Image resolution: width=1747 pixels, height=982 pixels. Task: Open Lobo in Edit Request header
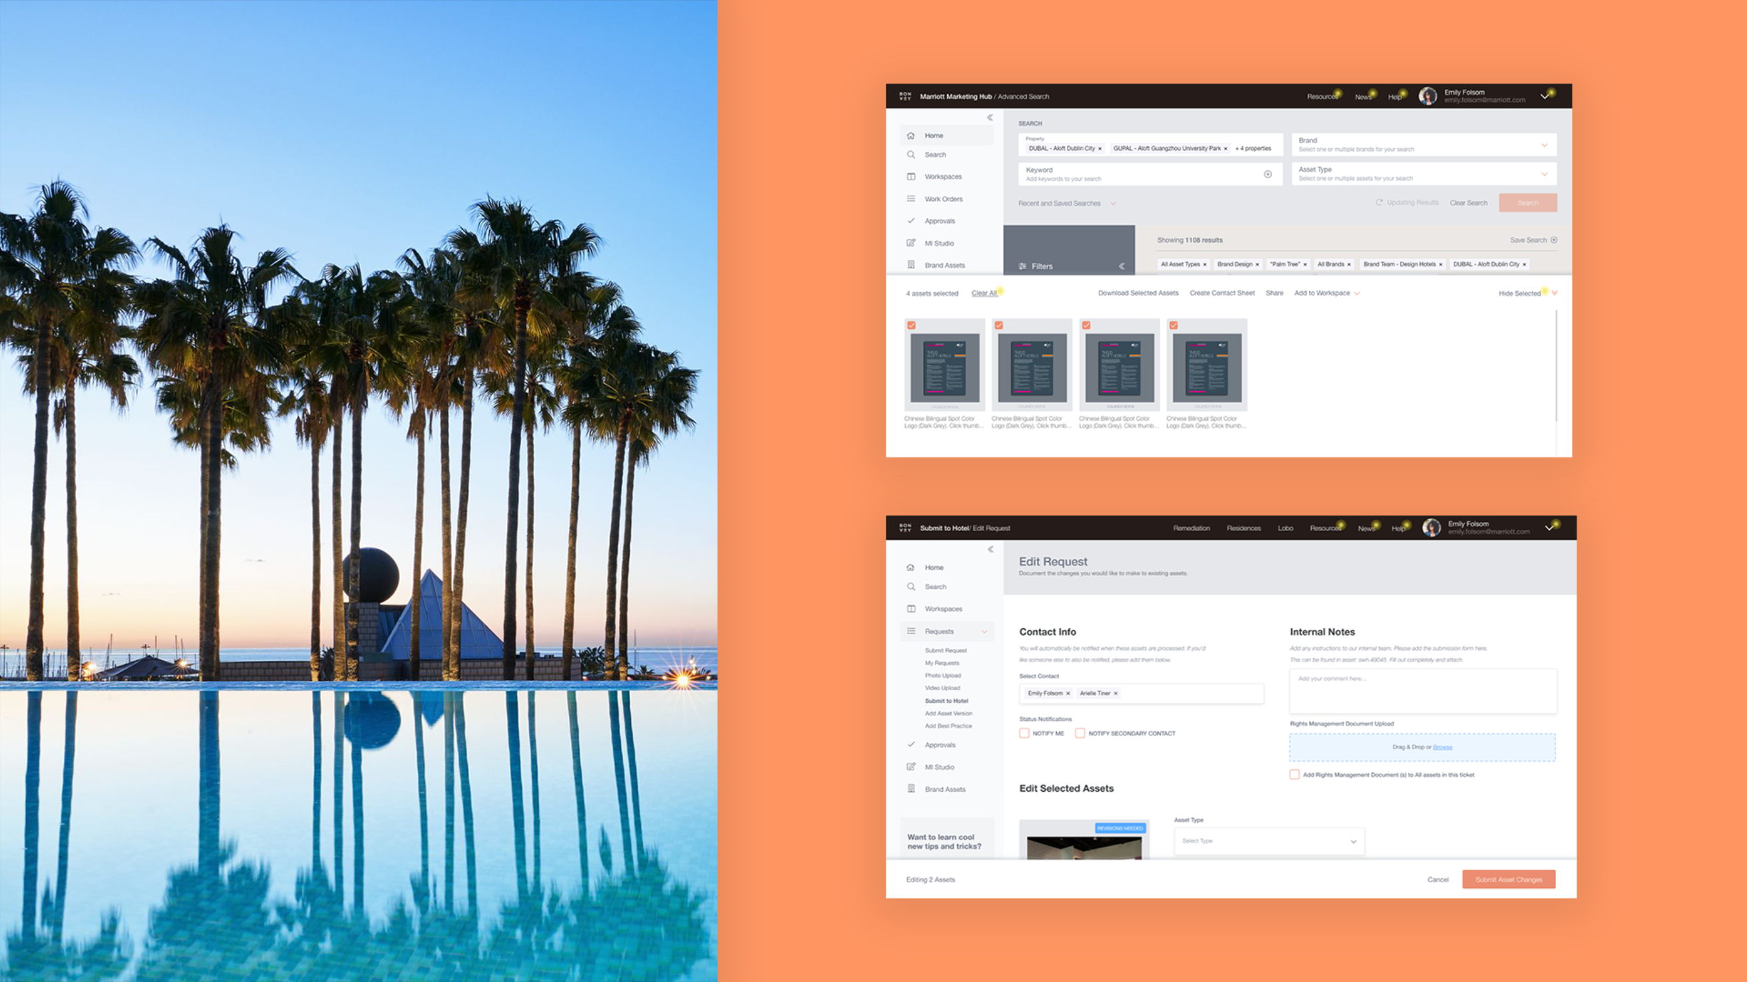click(x=1286, y=529)
